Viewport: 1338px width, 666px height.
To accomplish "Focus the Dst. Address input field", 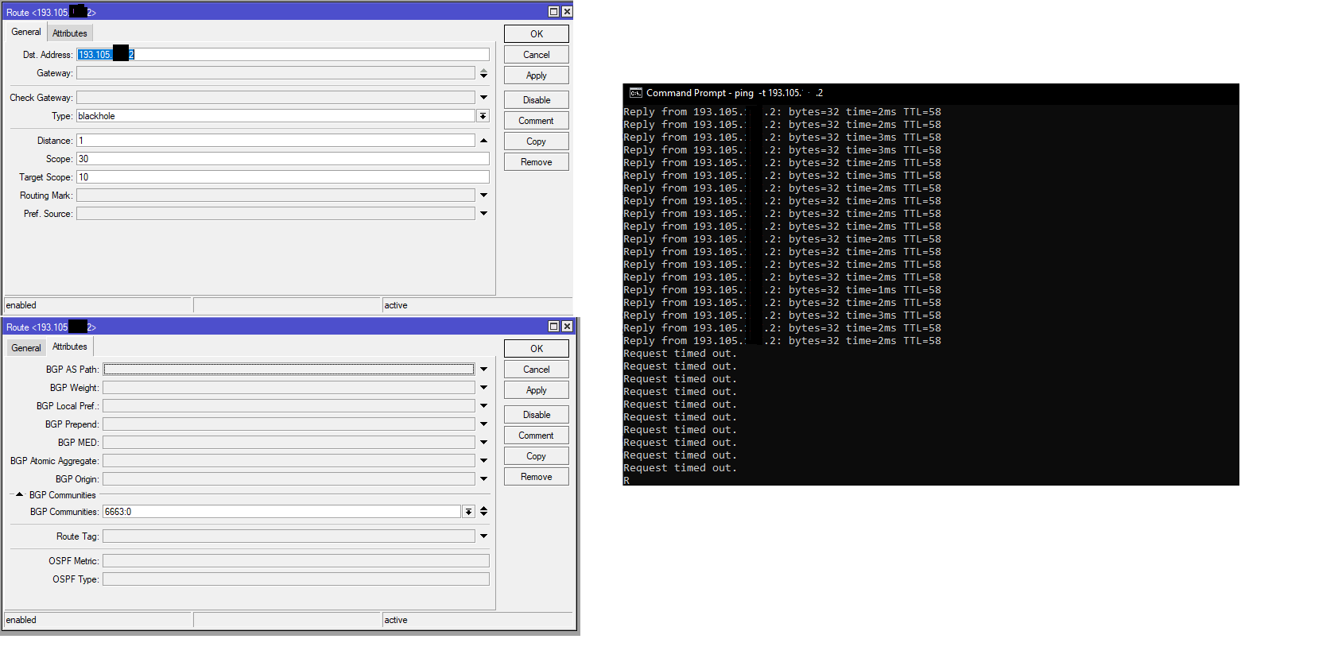I will coord(283,55).
